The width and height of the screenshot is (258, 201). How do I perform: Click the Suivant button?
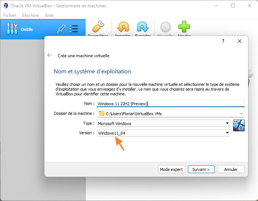[x=201, y=169]
